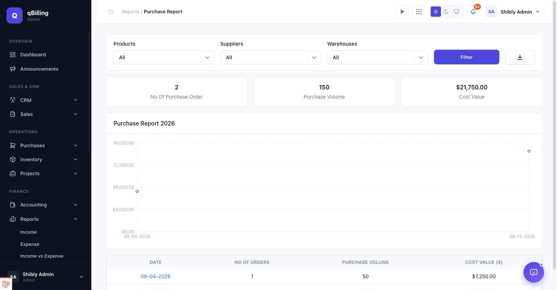Open the Suppliers dropdown
This screenshot has width=557, height=290.
[271, 57]
